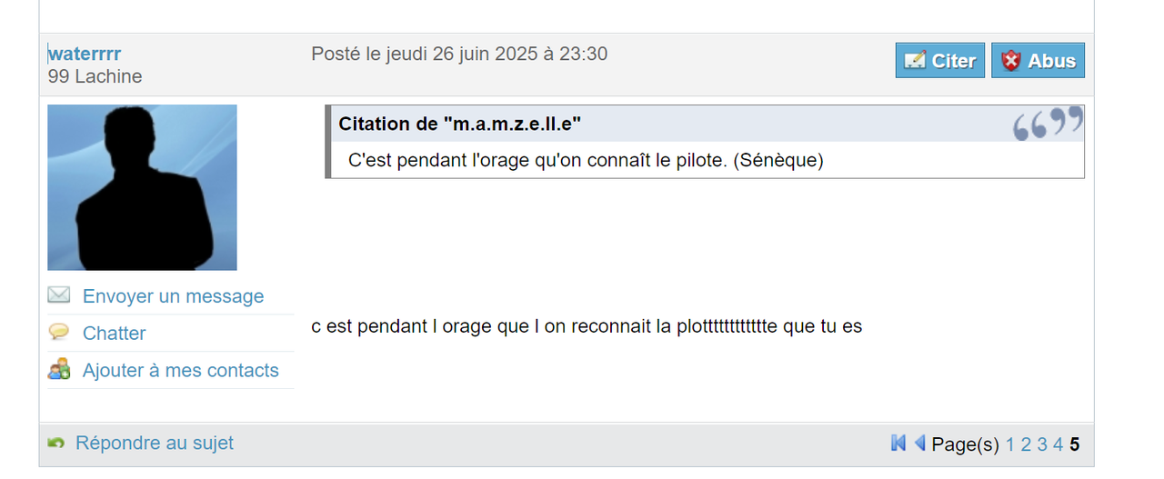This screenshot has width=1164, height=479.
Task: Click the waterrrr silhouette avatar image
Action: [142, 187]
